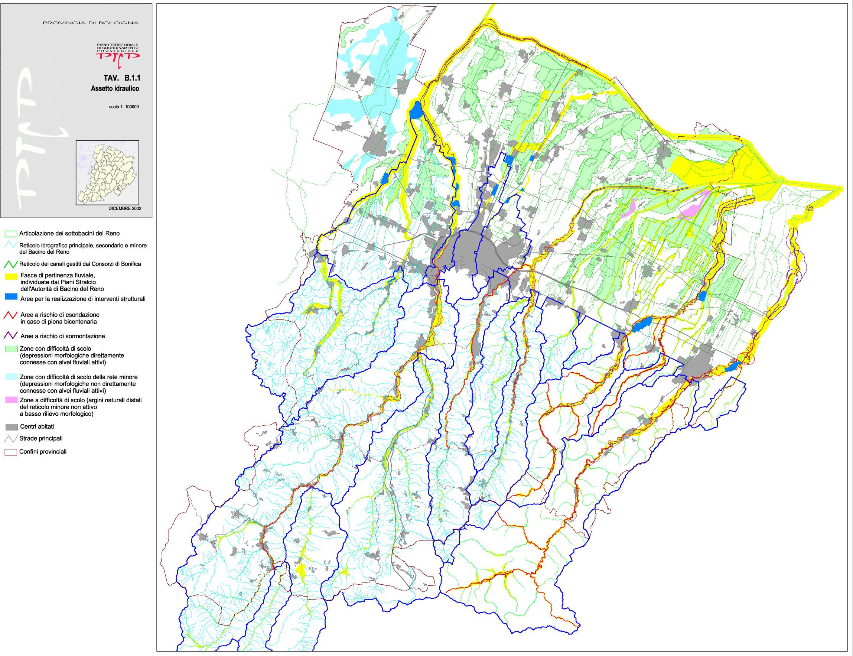This screenshot has height=656, width=853.
Task: Click the green Consorzi di Bonifica canals symbol
Action: click(10, 264)
